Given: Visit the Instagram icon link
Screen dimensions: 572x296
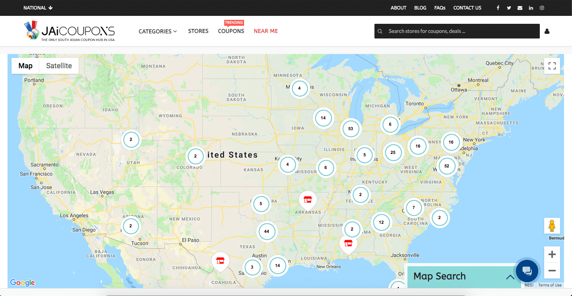Looking at the screenshot, I should point(542,8).
